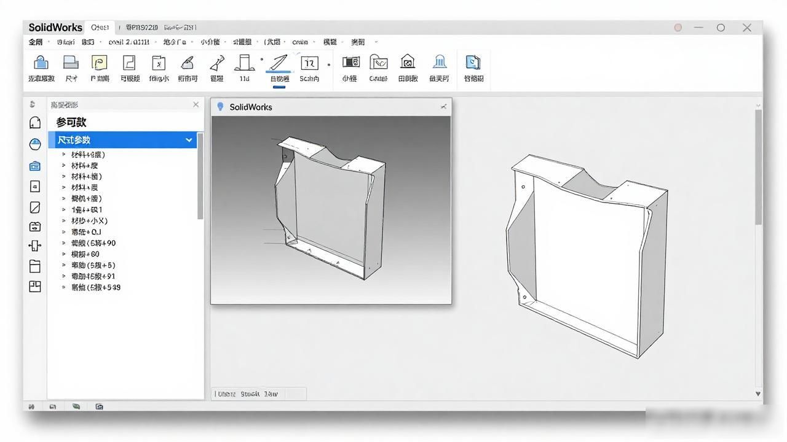The width and height of the screenshot is (787, 442).
Task: Click the viewport scrollbar down arrow
Action: click(758, 394)
